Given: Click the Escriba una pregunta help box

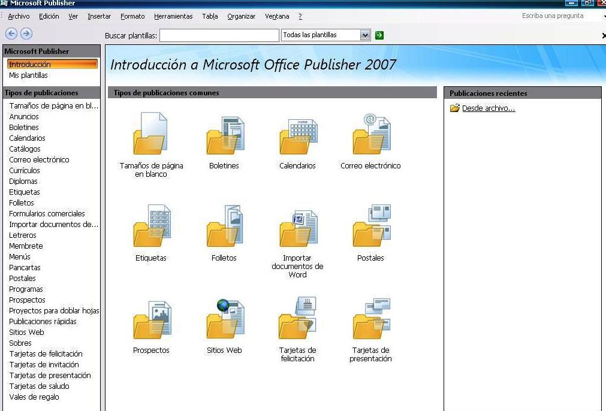Looking at the screenshot, I should [x=553, y=16].
